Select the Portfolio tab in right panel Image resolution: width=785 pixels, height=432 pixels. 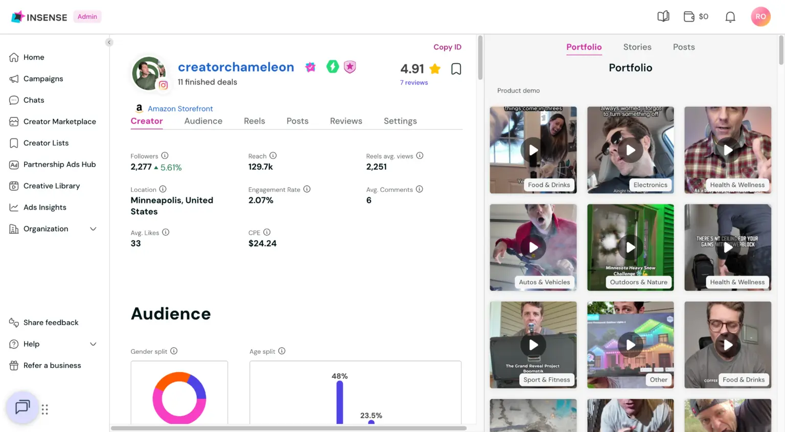coord(584,47)
